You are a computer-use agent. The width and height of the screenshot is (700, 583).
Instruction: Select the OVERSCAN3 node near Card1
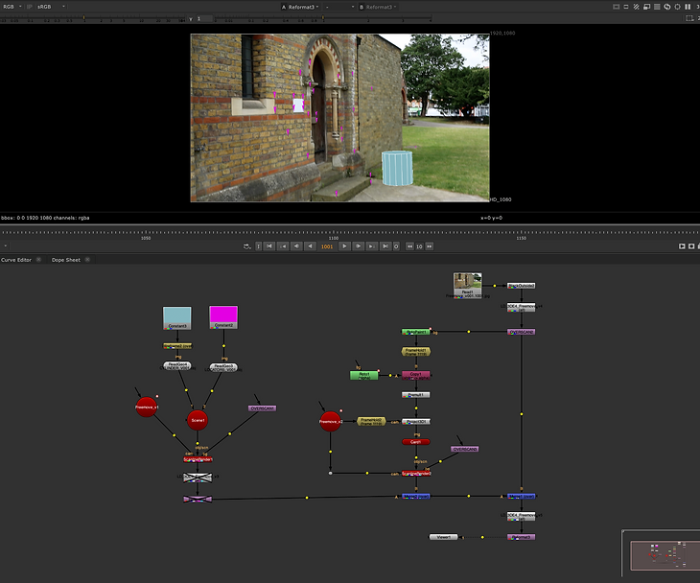tap(465, 449)
